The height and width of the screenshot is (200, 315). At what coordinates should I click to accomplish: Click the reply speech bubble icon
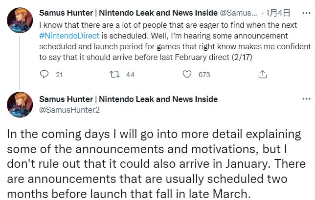coord(45,74)
